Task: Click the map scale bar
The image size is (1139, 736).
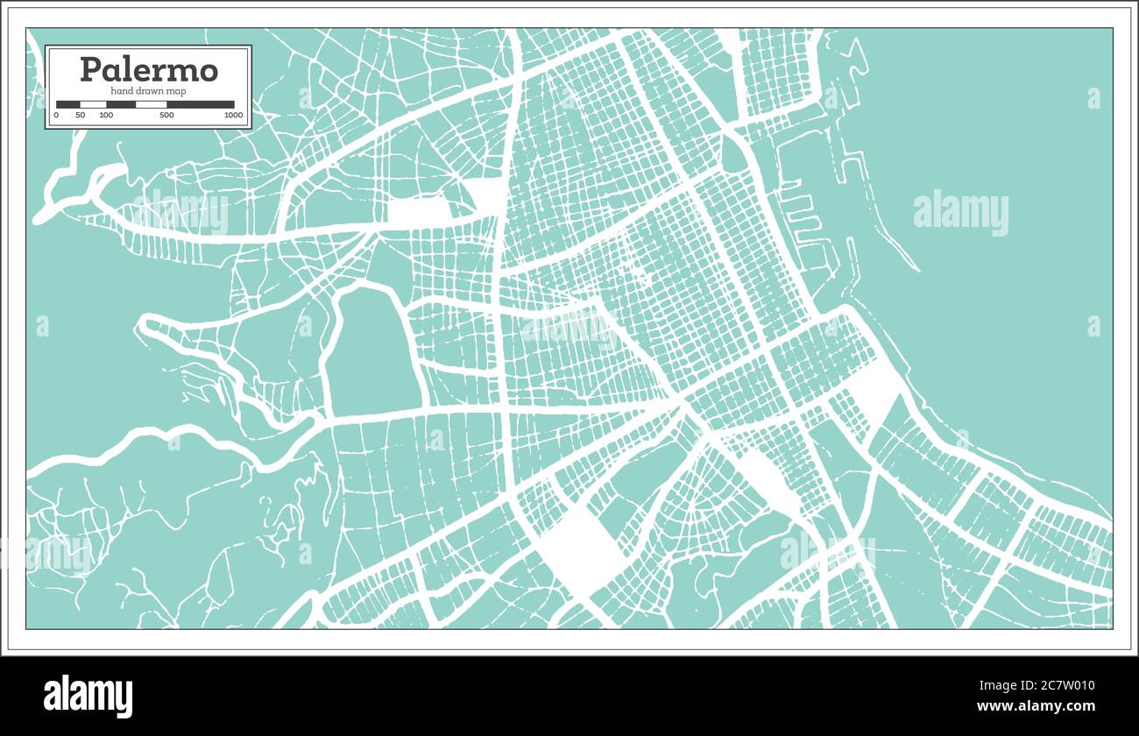Action: [145, 104]
